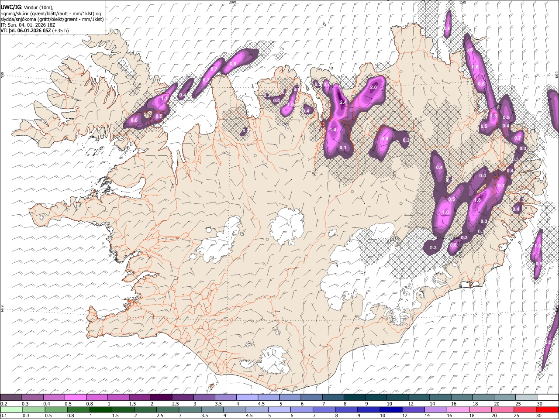
Task: Click the "2.4" precipitation value on the map
Action: (343, 103)
